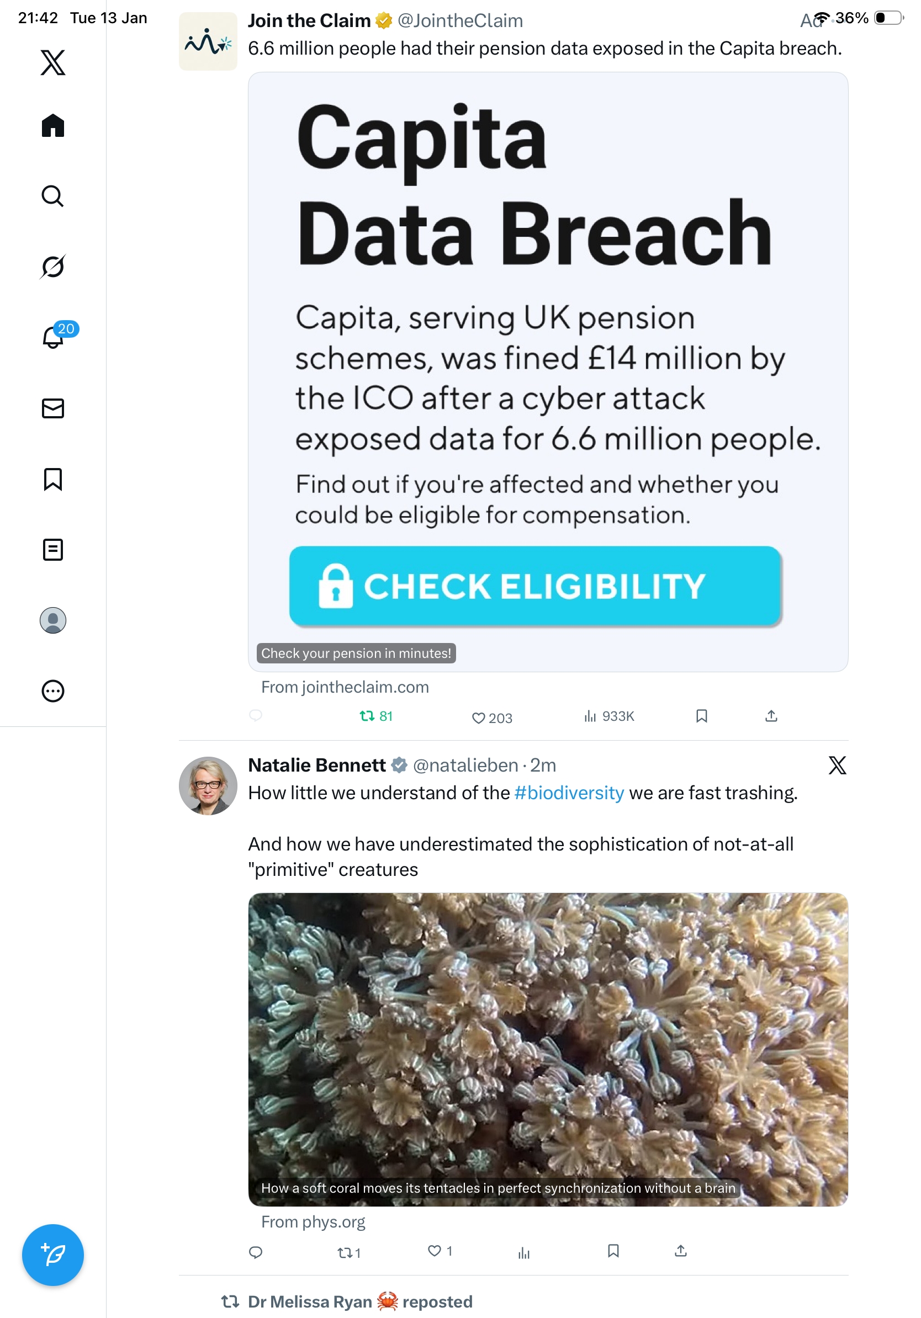Image resolution: width=921 pixels, height=1318 pixels.
Task: Expand the More options circle menu
Action: [53, 690]
